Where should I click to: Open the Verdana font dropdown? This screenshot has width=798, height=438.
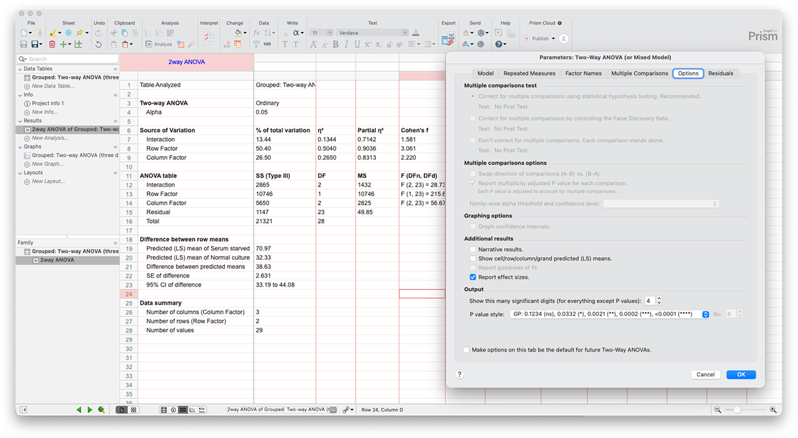click(x=373, y=33)
